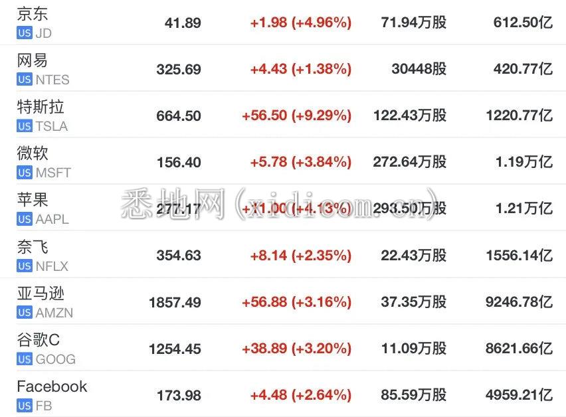The image size is (566, 417).
Task: Open the Facebook stock name
Action: pos(52,386)
